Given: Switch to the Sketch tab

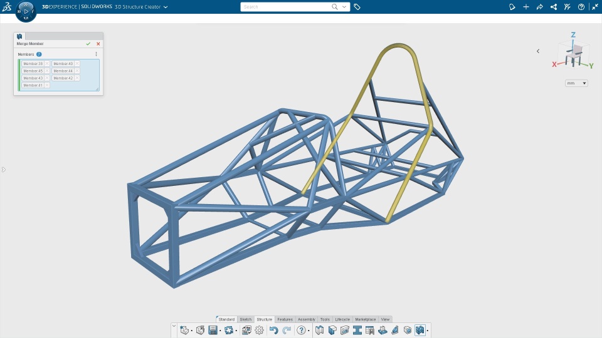Looking at the screenshot, I should [x=246, y=319].
